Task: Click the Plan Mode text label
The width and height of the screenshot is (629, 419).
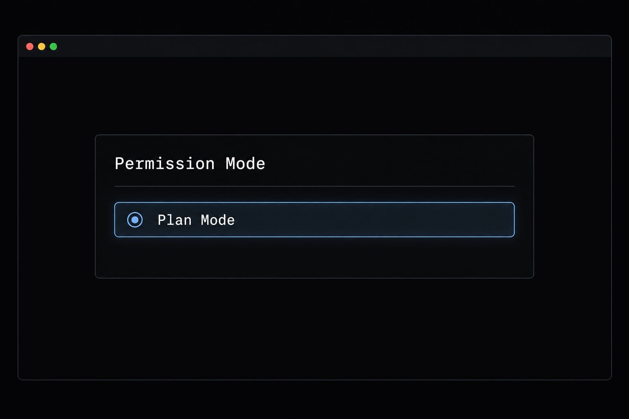Action: [x=196, y=220]
